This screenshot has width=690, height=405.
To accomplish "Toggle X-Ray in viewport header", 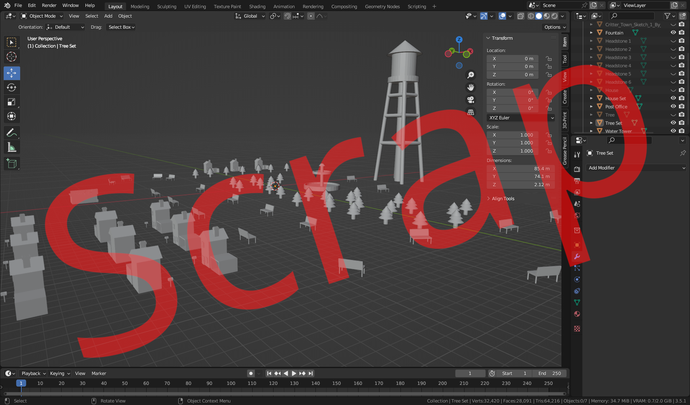I will click(x=520, y=16).
